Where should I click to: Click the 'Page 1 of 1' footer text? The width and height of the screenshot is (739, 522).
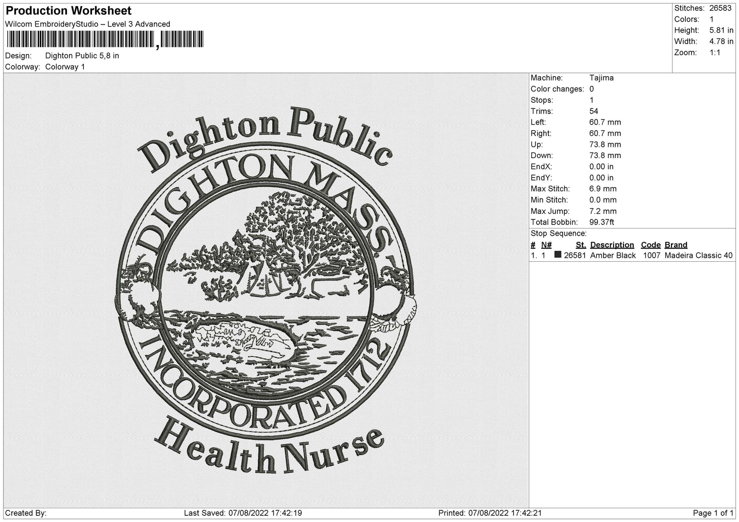713,513
